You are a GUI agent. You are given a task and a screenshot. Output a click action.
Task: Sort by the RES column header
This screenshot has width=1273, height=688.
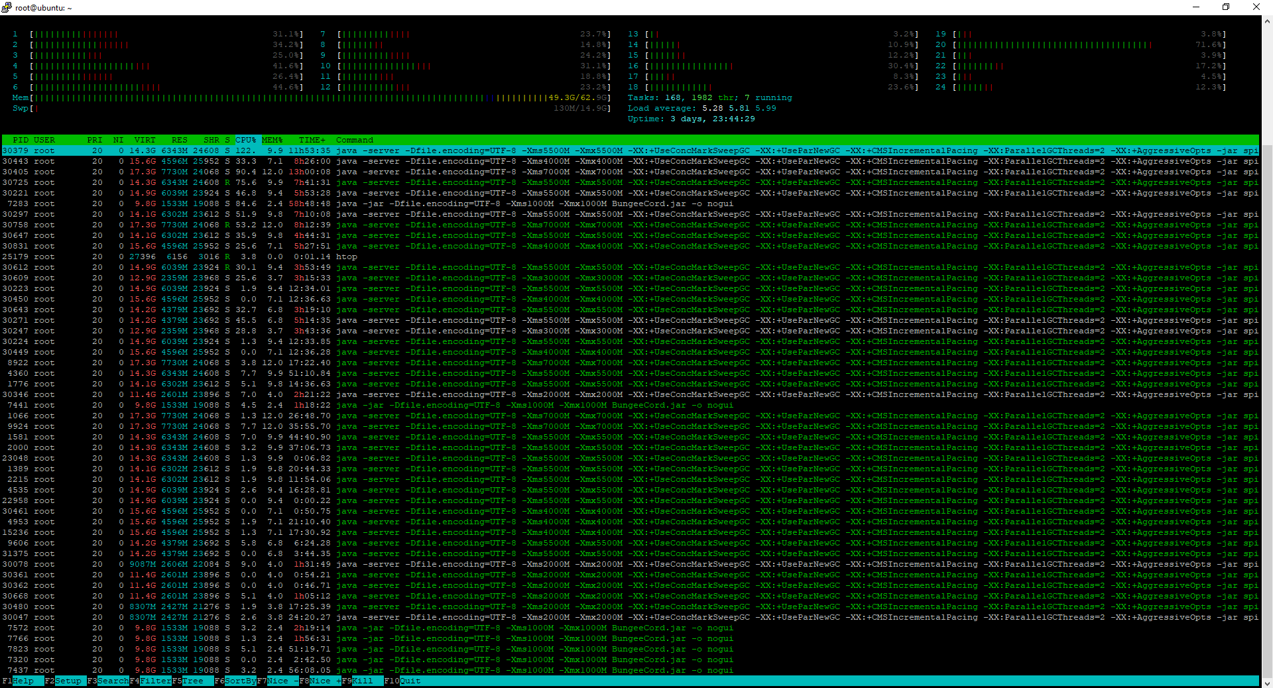180,140
